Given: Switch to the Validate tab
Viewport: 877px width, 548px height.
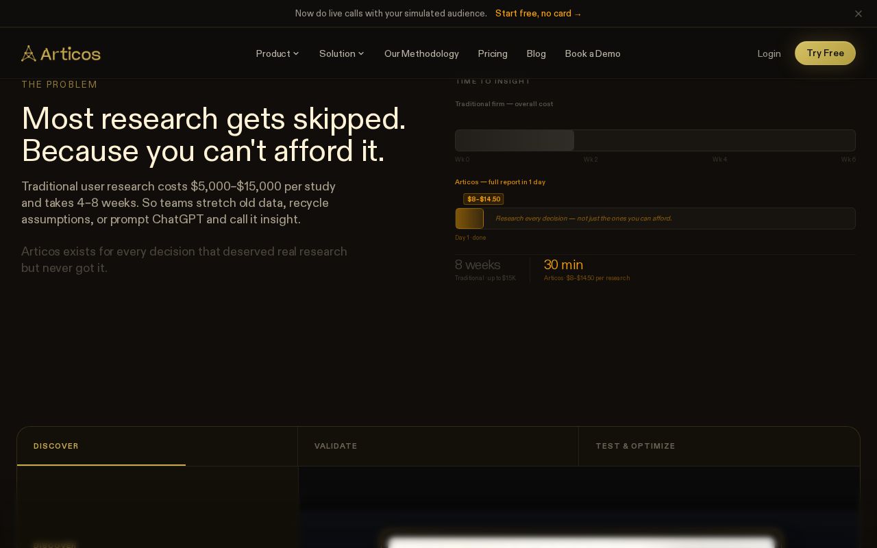Looking at the screenshot, I should click(438, 446).
